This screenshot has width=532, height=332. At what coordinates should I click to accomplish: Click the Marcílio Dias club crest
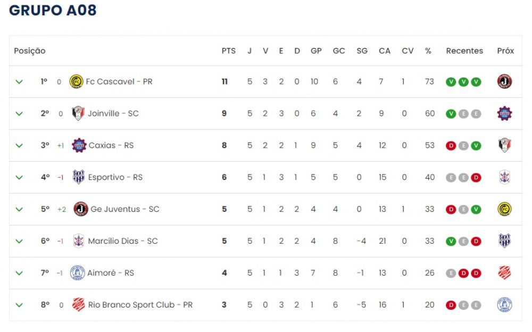(78, 241)
